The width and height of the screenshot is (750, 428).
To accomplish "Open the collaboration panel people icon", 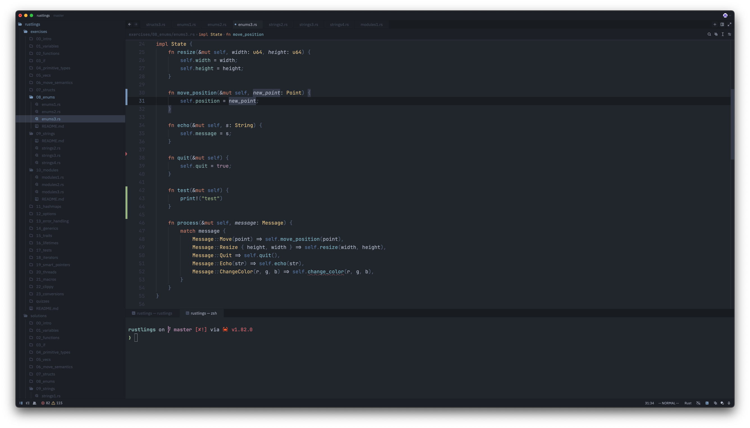I will coord(35,403).
